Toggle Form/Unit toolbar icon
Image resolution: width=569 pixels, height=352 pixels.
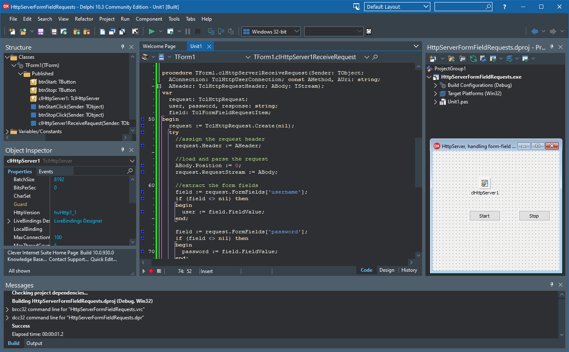[x=122, y=31]
